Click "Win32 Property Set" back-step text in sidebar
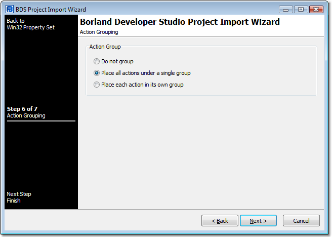Screen dimensions: 332x238 point(31,27)
